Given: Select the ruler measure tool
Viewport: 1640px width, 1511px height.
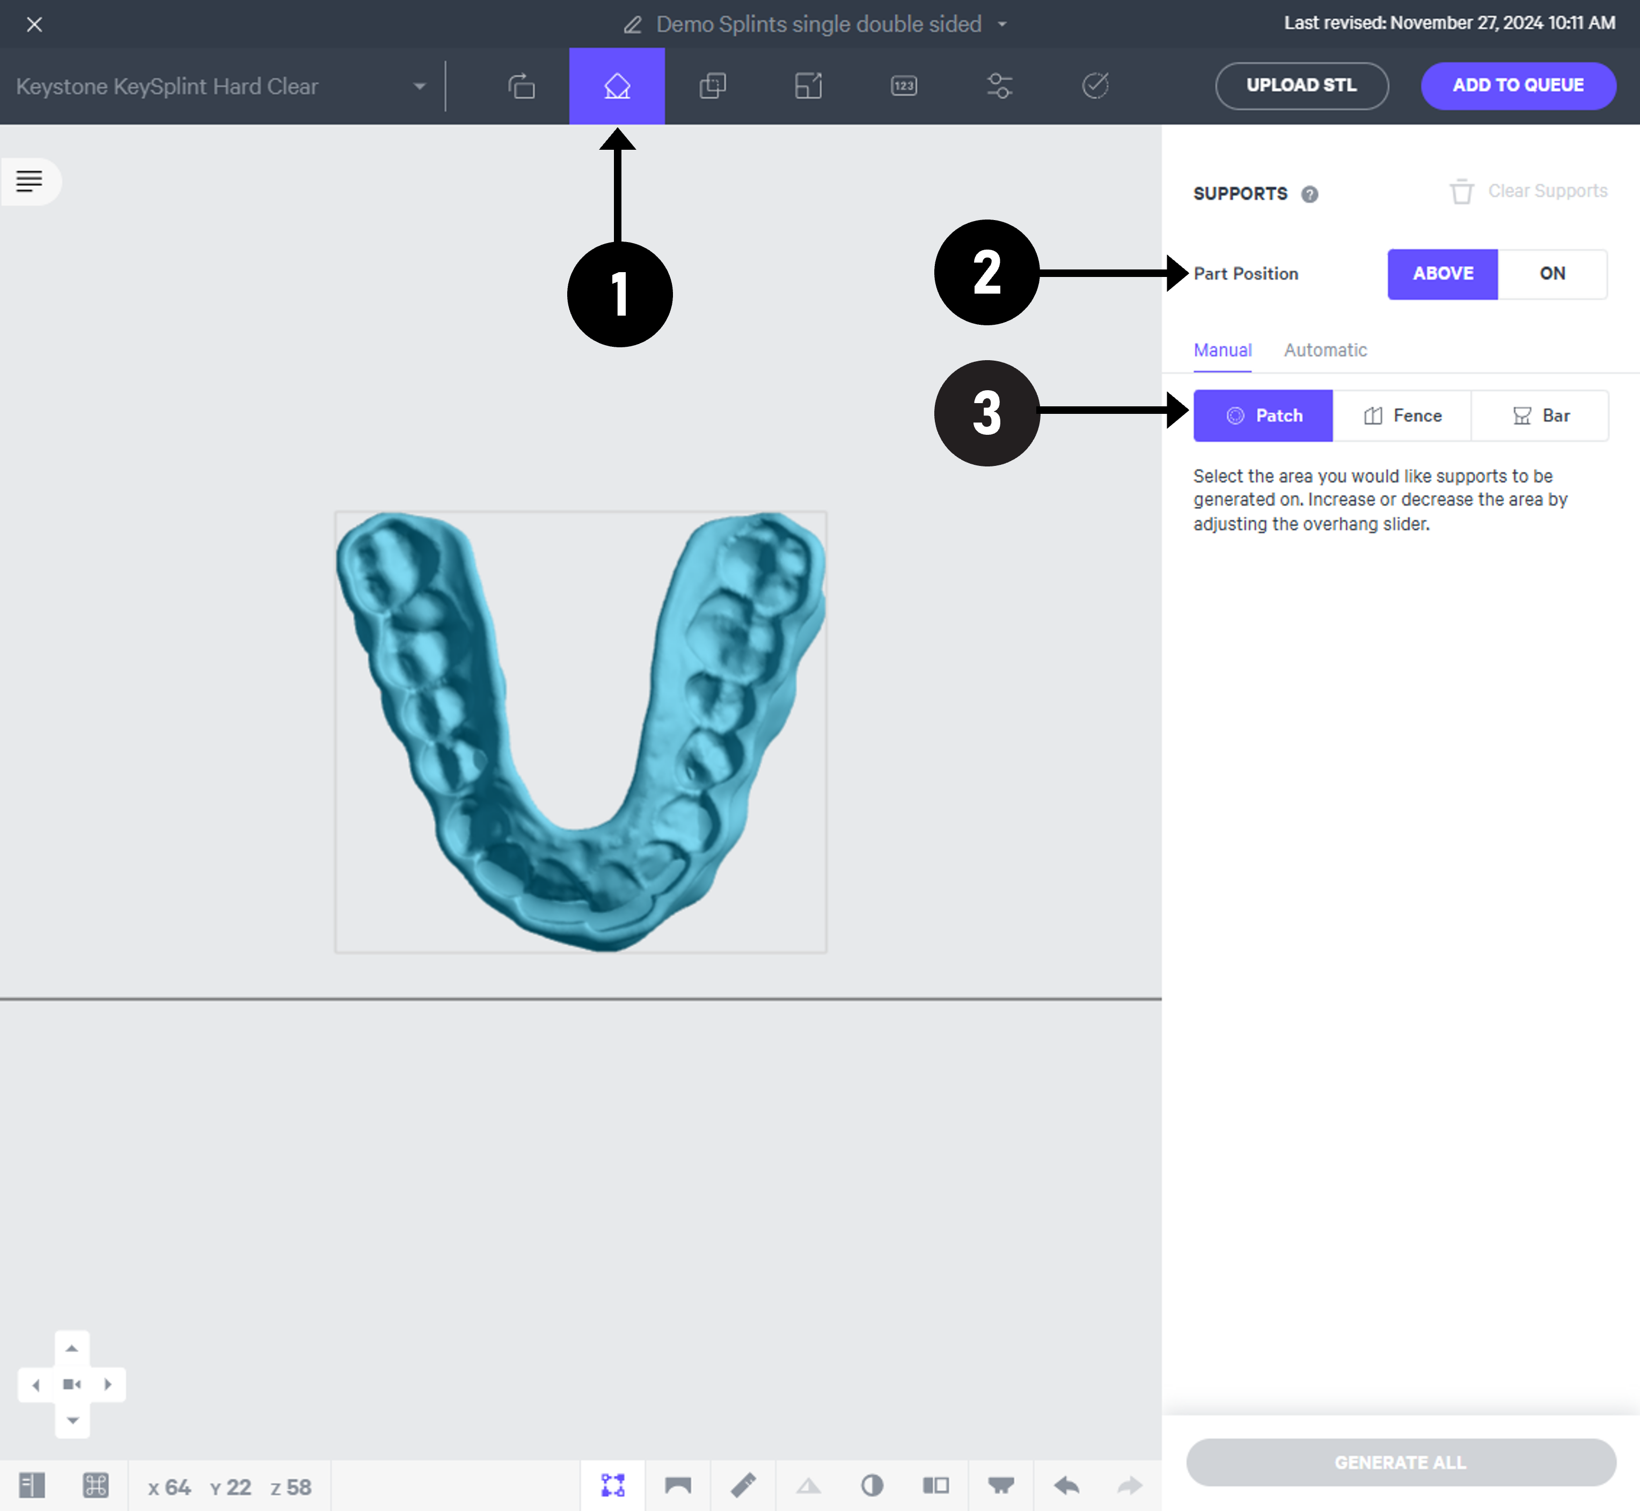Looking at the screenshot, I should (743, 1486).
